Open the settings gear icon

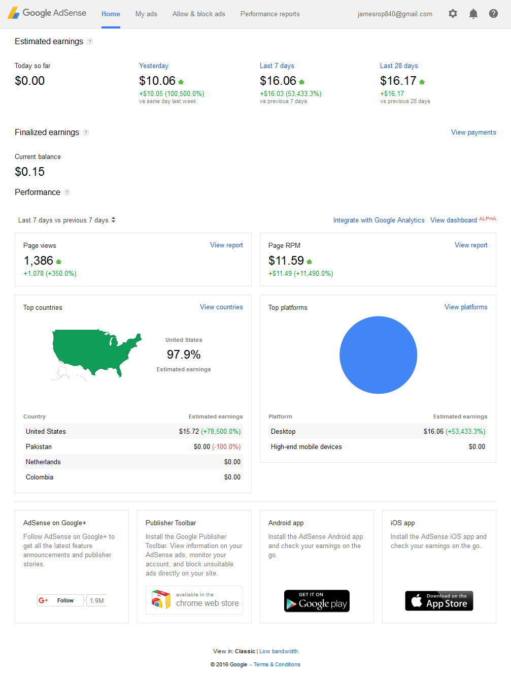click(453, 14)
